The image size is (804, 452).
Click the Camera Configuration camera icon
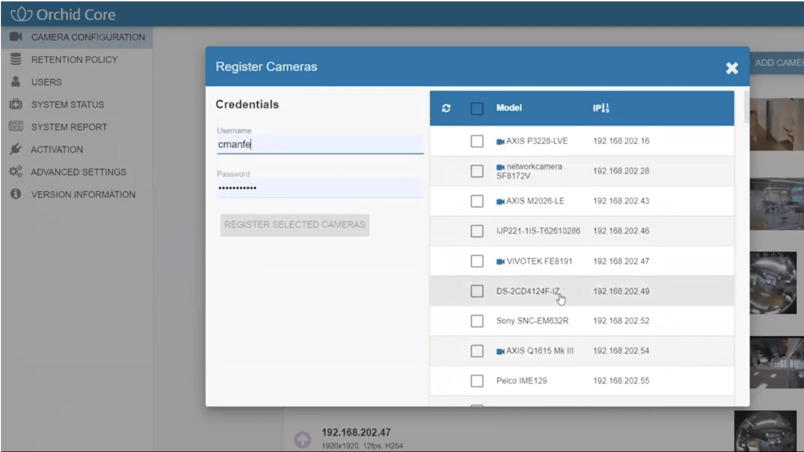click(16, 37)
